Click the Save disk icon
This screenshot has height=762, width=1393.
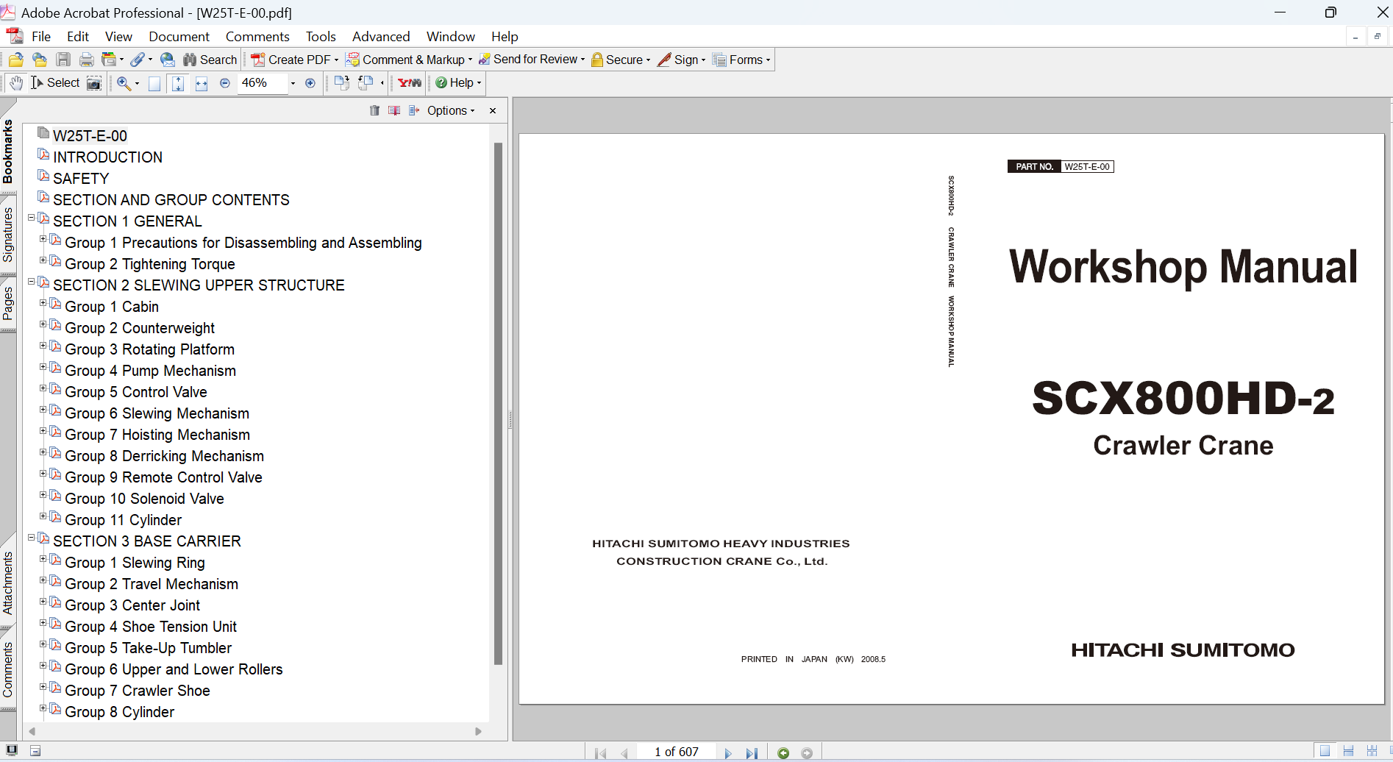click(x=63, y=60)
